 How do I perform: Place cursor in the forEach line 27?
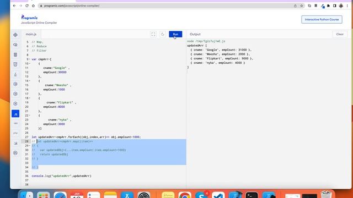coord(86,137)
